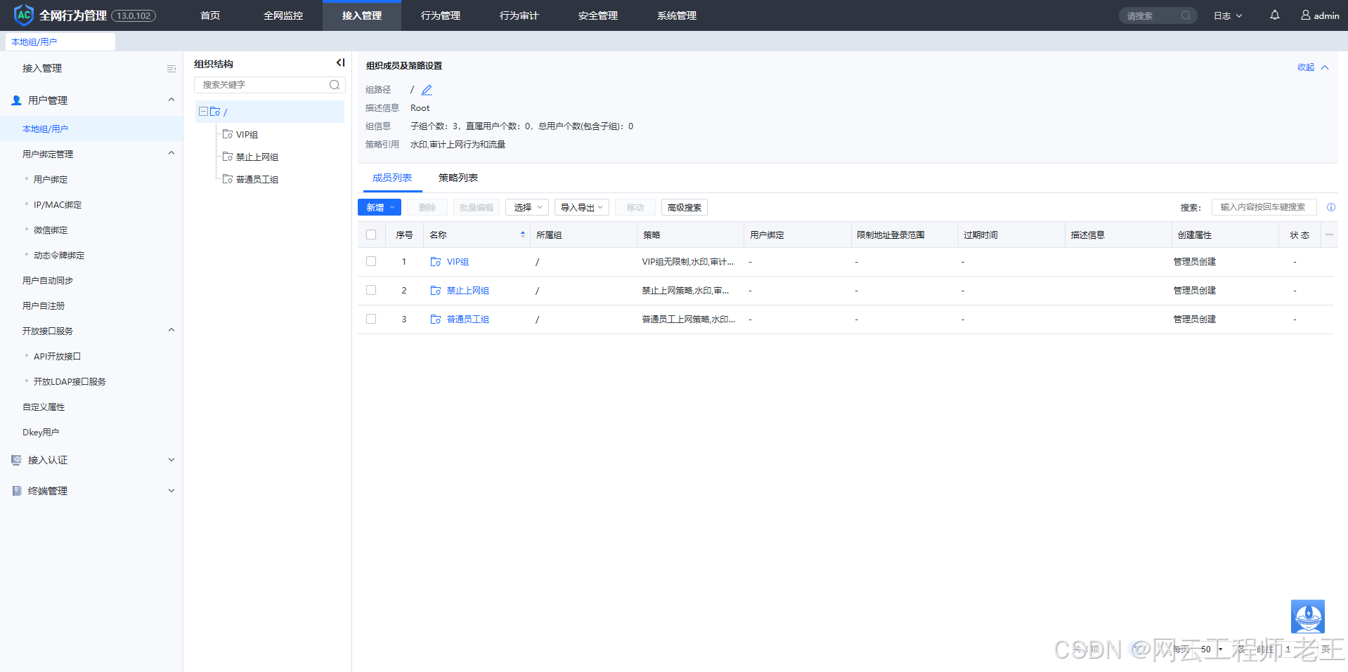The height and width of the screenshot is (672, 1348).
Task: Click the AC product logo icon
Action: [x=23, y=15]
